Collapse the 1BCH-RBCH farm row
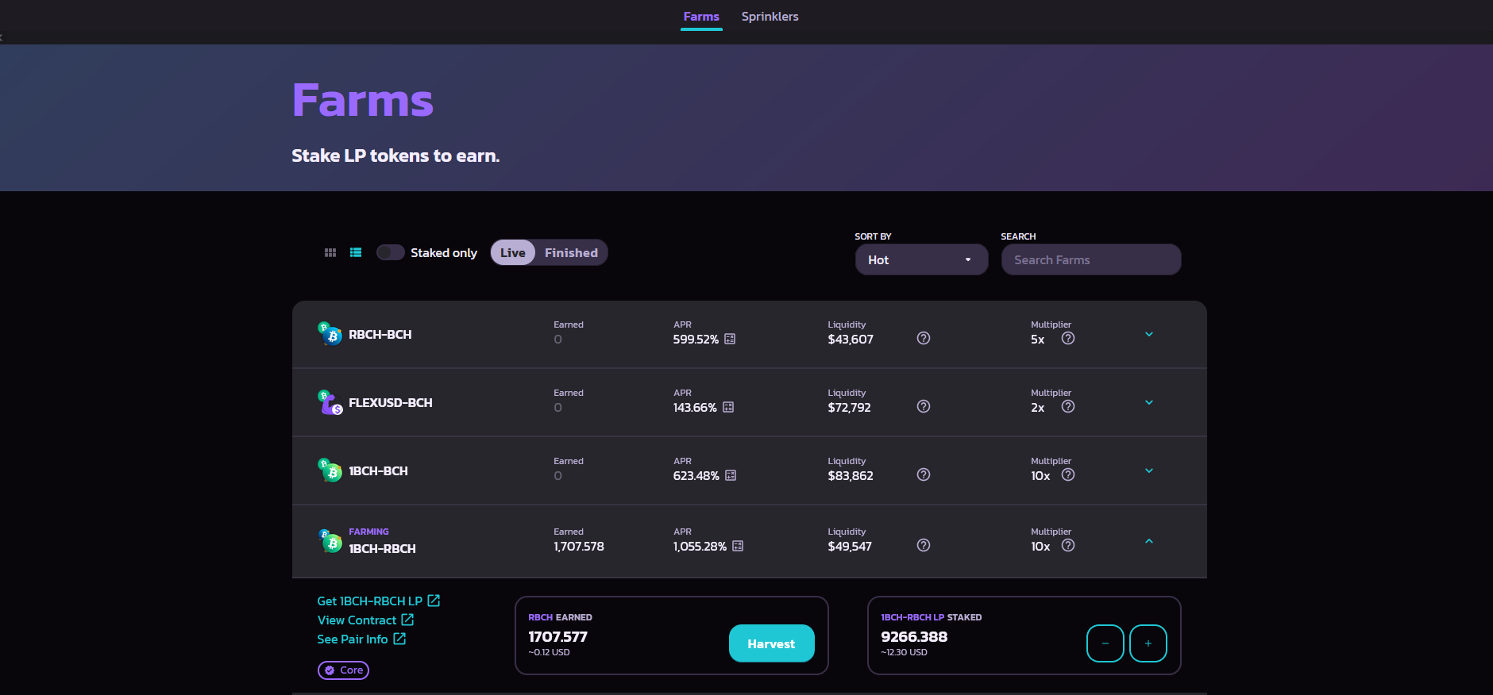 point(1149,541)
